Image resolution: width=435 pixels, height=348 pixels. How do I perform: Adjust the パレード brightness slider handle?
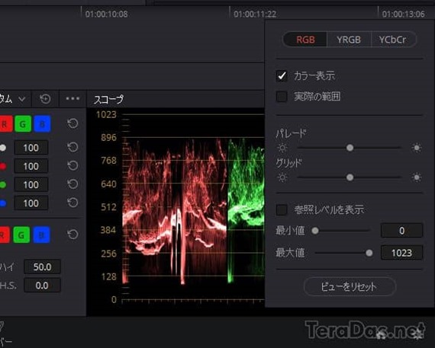350,148
